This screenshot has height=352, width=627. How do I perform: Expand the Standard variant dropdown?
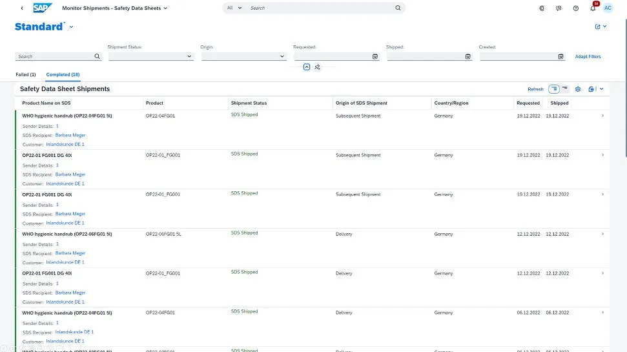(x=71, y=26)
